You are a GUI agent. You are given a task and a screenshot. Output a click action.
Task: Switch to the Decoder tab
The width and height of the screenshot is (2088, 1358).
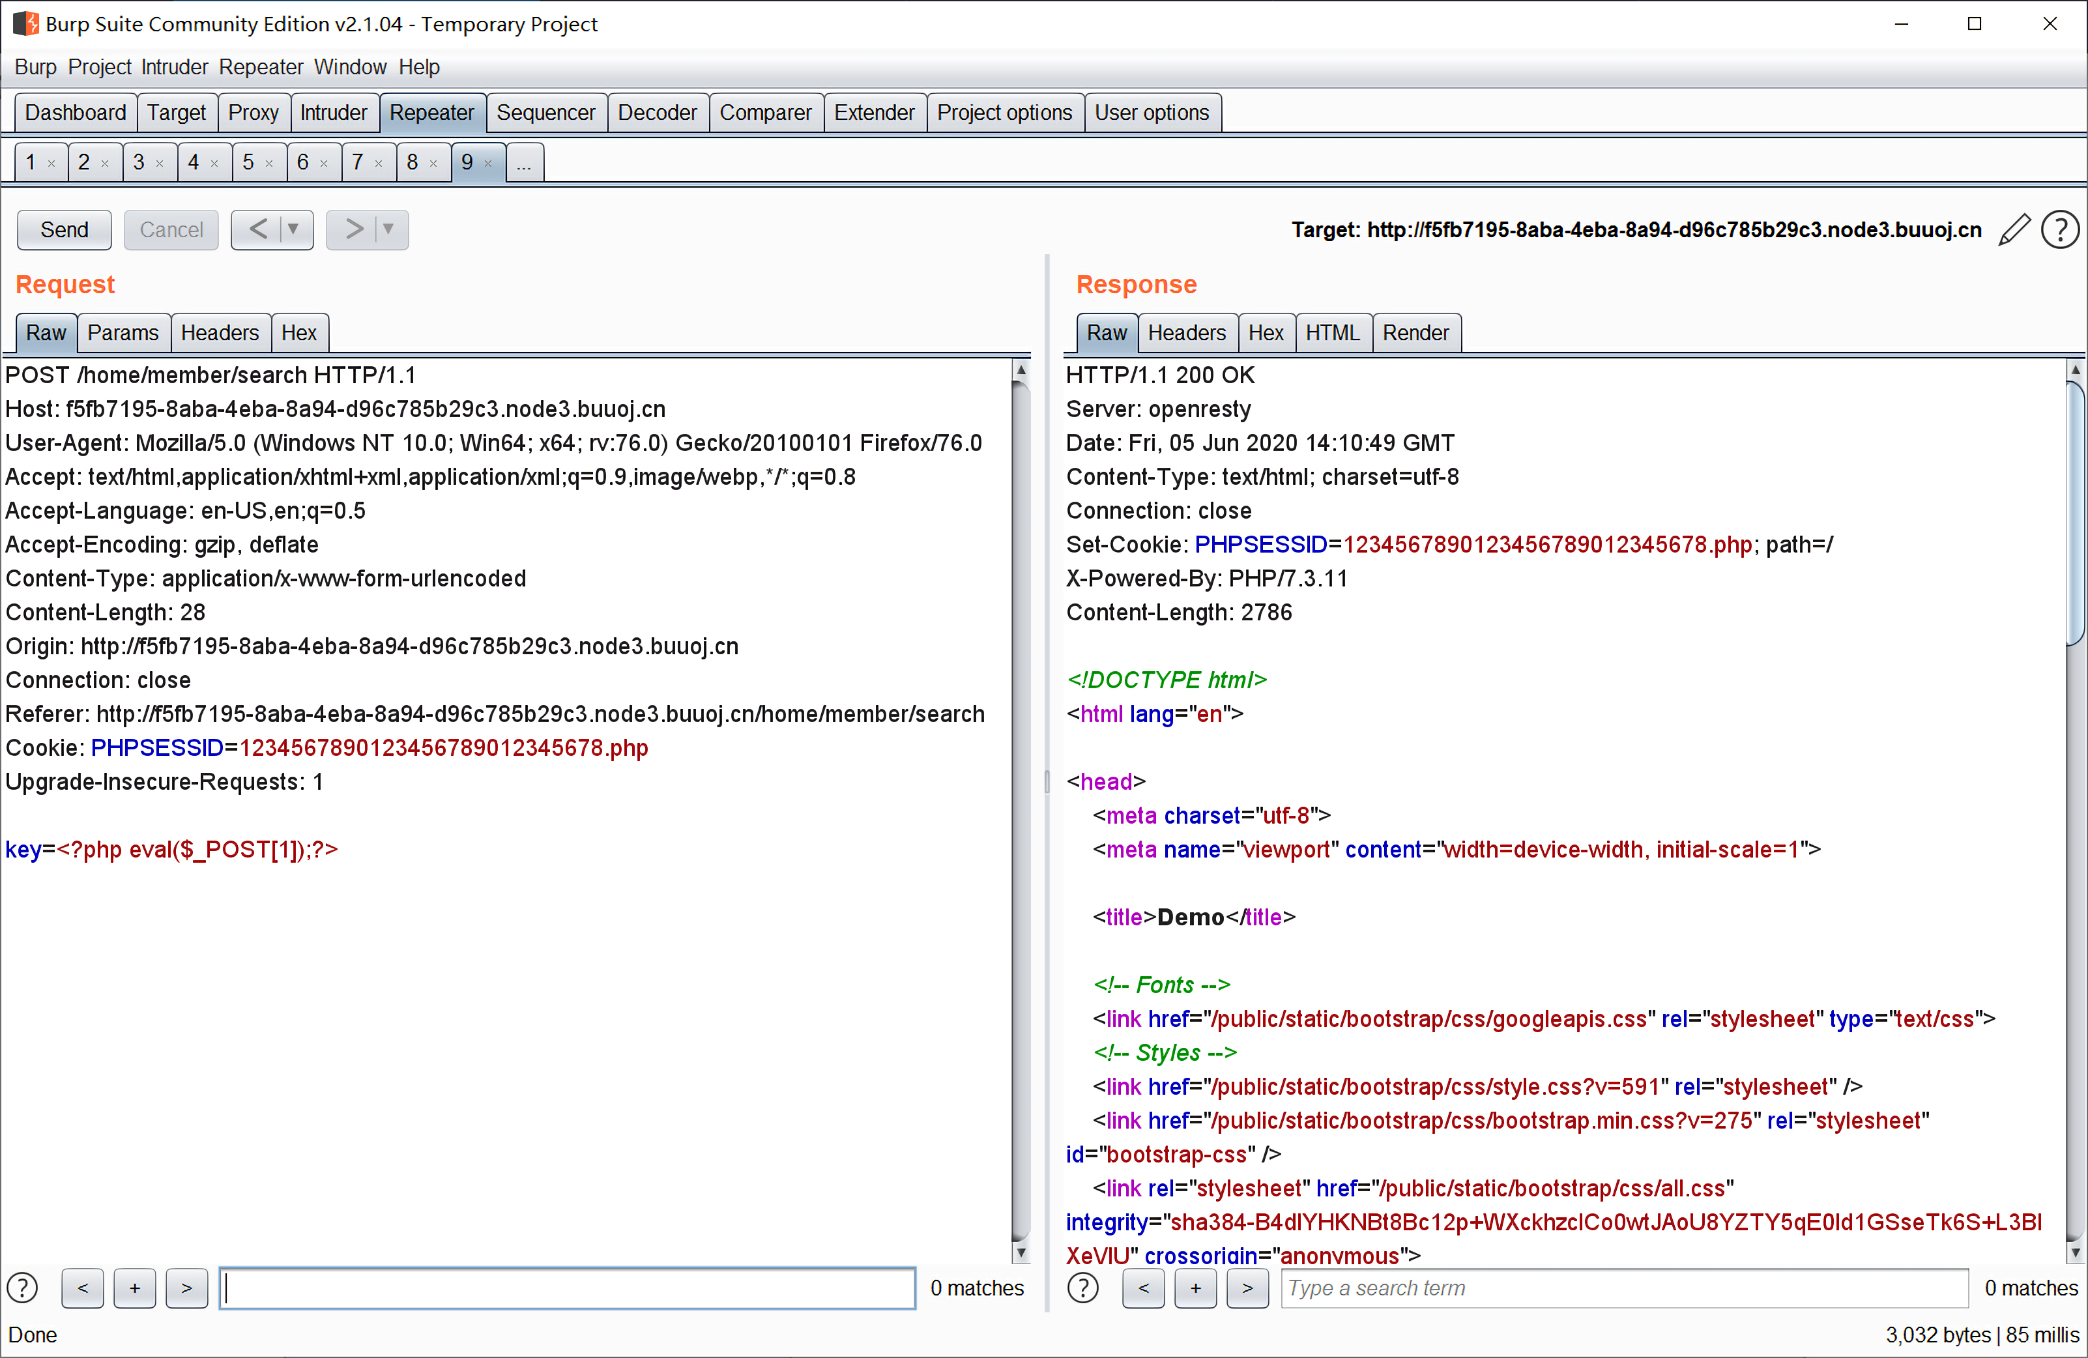pyautogui.click(x=657, y=113)
